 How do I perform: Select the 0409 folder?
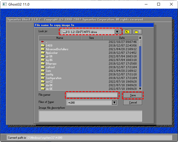(49, 45)
